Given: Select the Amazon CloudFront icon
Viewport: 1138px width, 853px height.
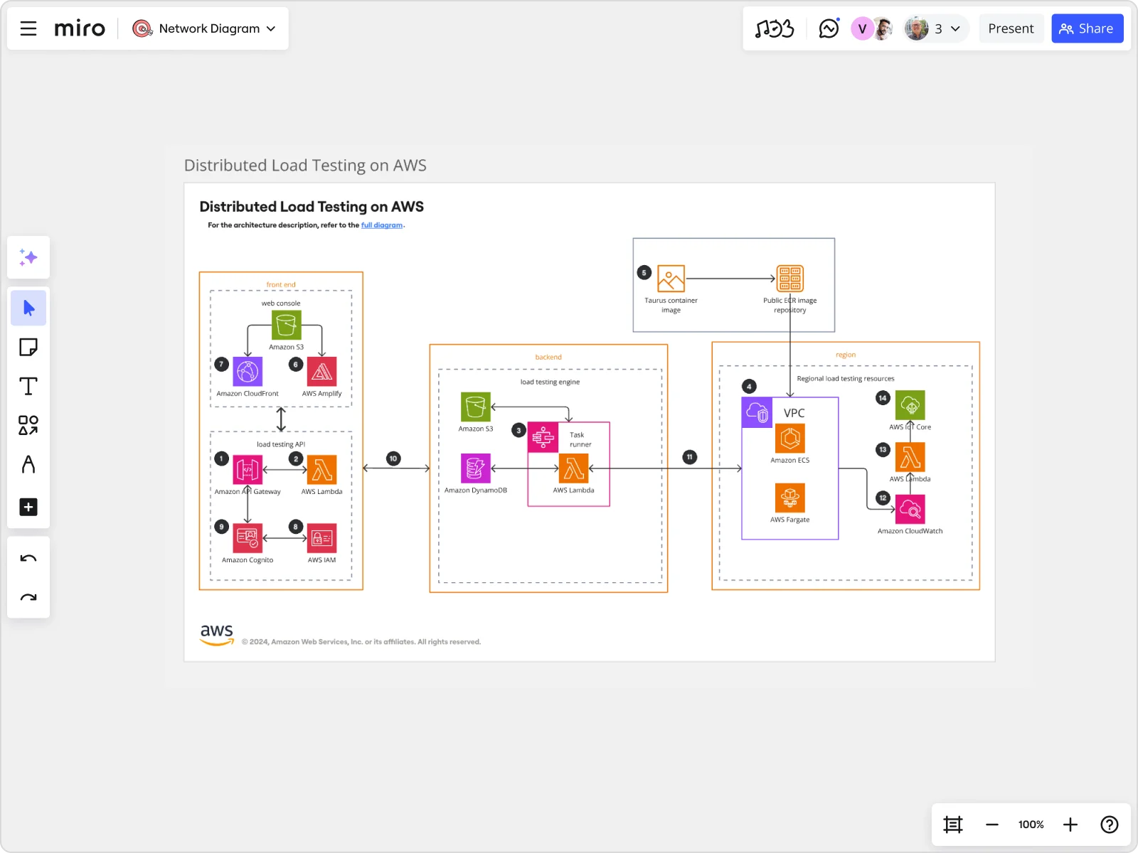Looking at the screenshot, I should [x=248, y=371].
